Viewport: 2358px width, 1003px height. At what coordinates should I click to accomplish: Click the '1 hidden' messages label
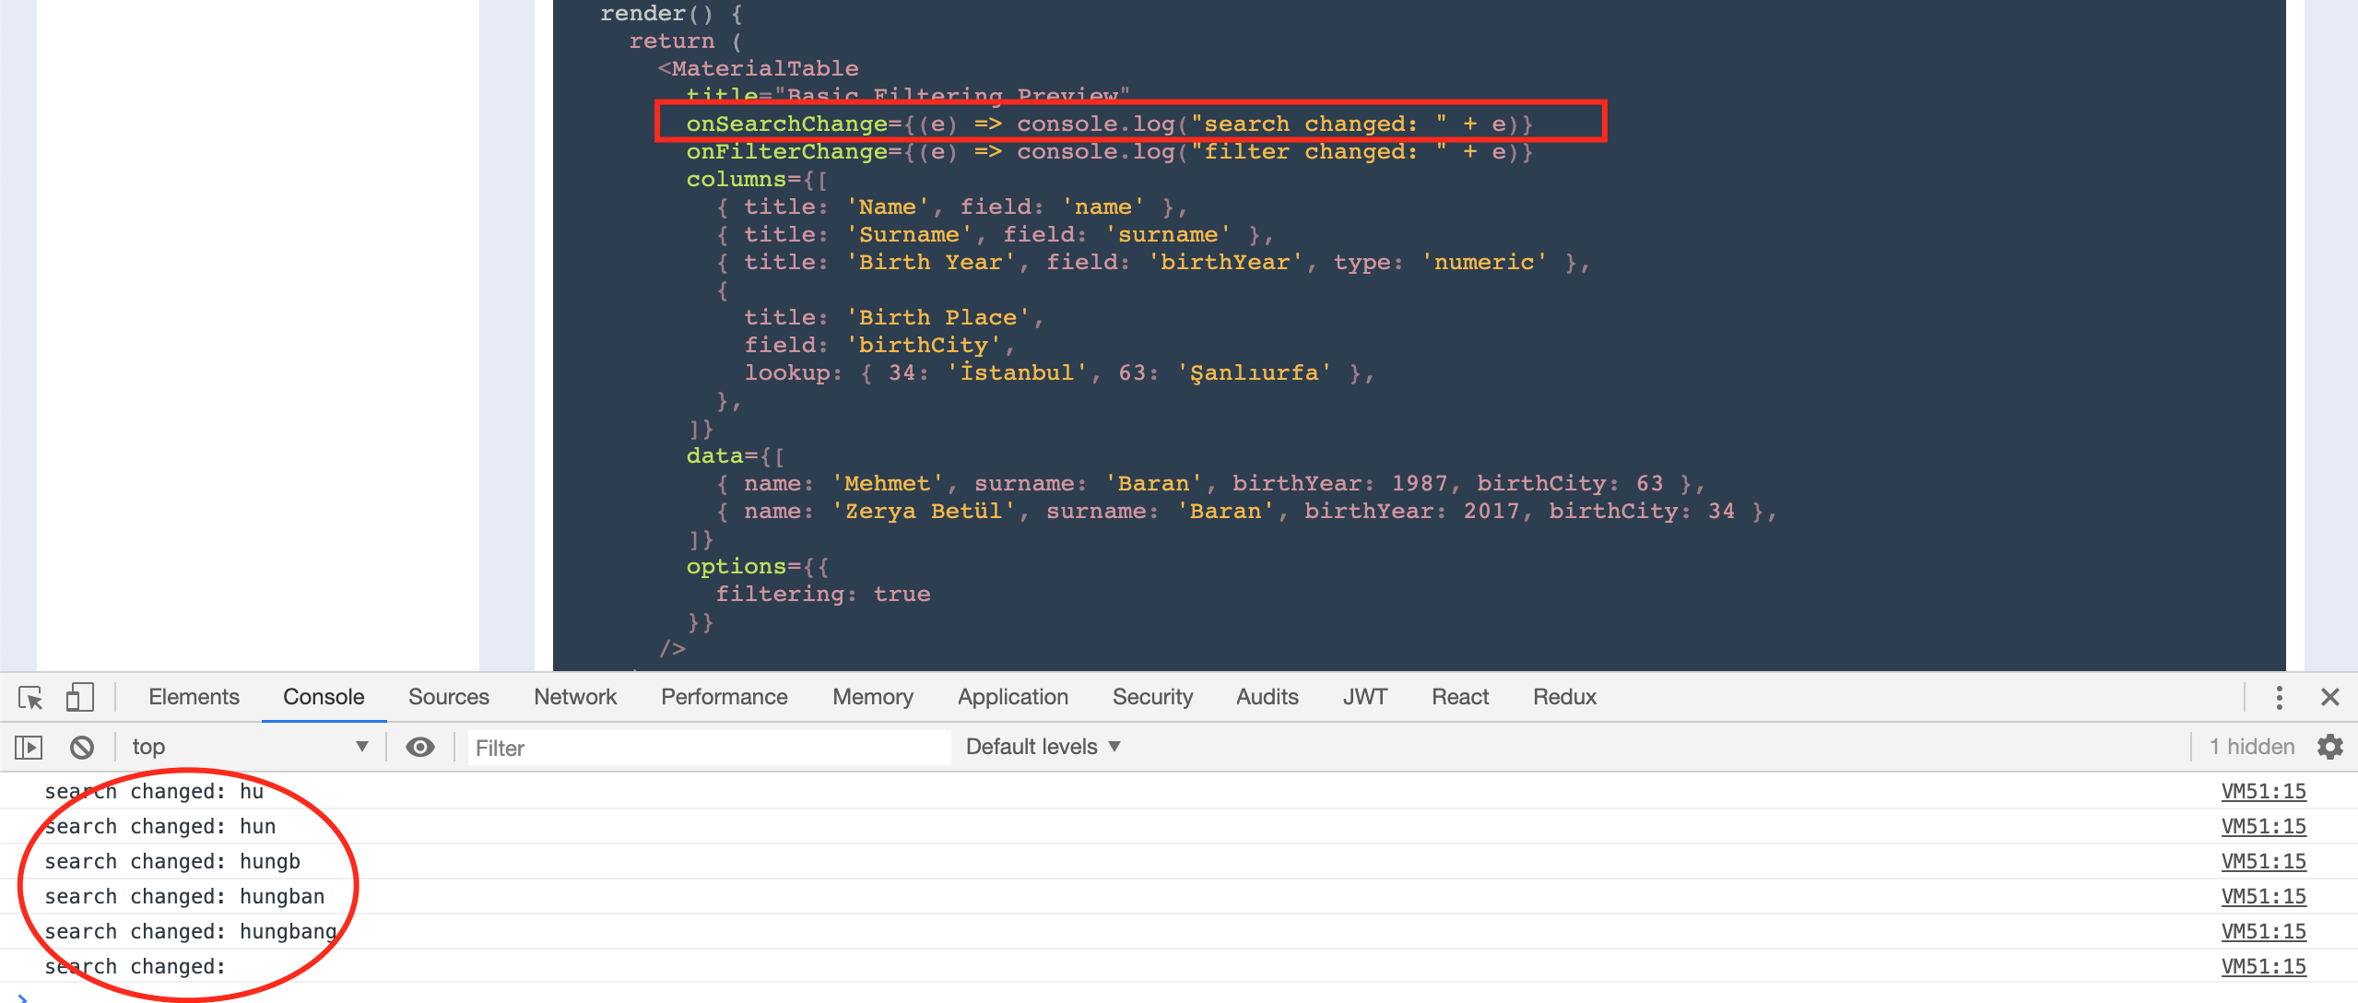click(x=2251, y=747)
